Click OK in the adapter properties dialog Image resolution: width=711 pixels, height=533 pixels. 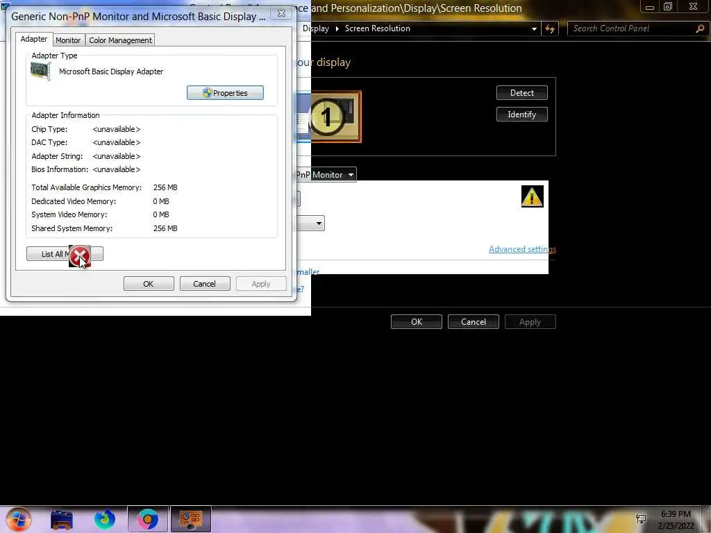[x=149, y=284]
